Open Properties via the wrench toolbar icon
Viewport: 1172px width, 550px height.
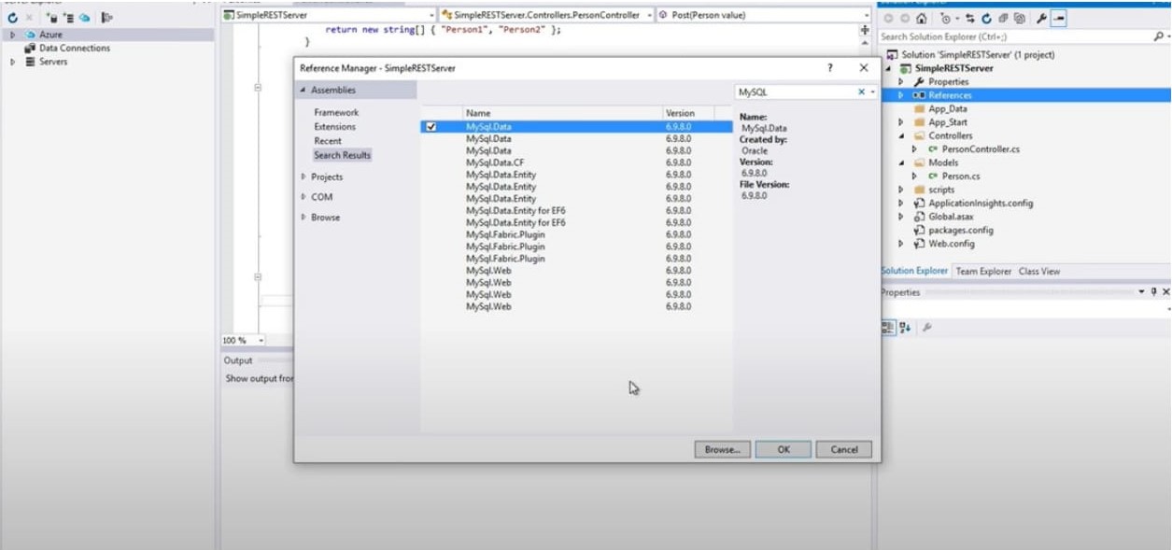pos(1041,19)
